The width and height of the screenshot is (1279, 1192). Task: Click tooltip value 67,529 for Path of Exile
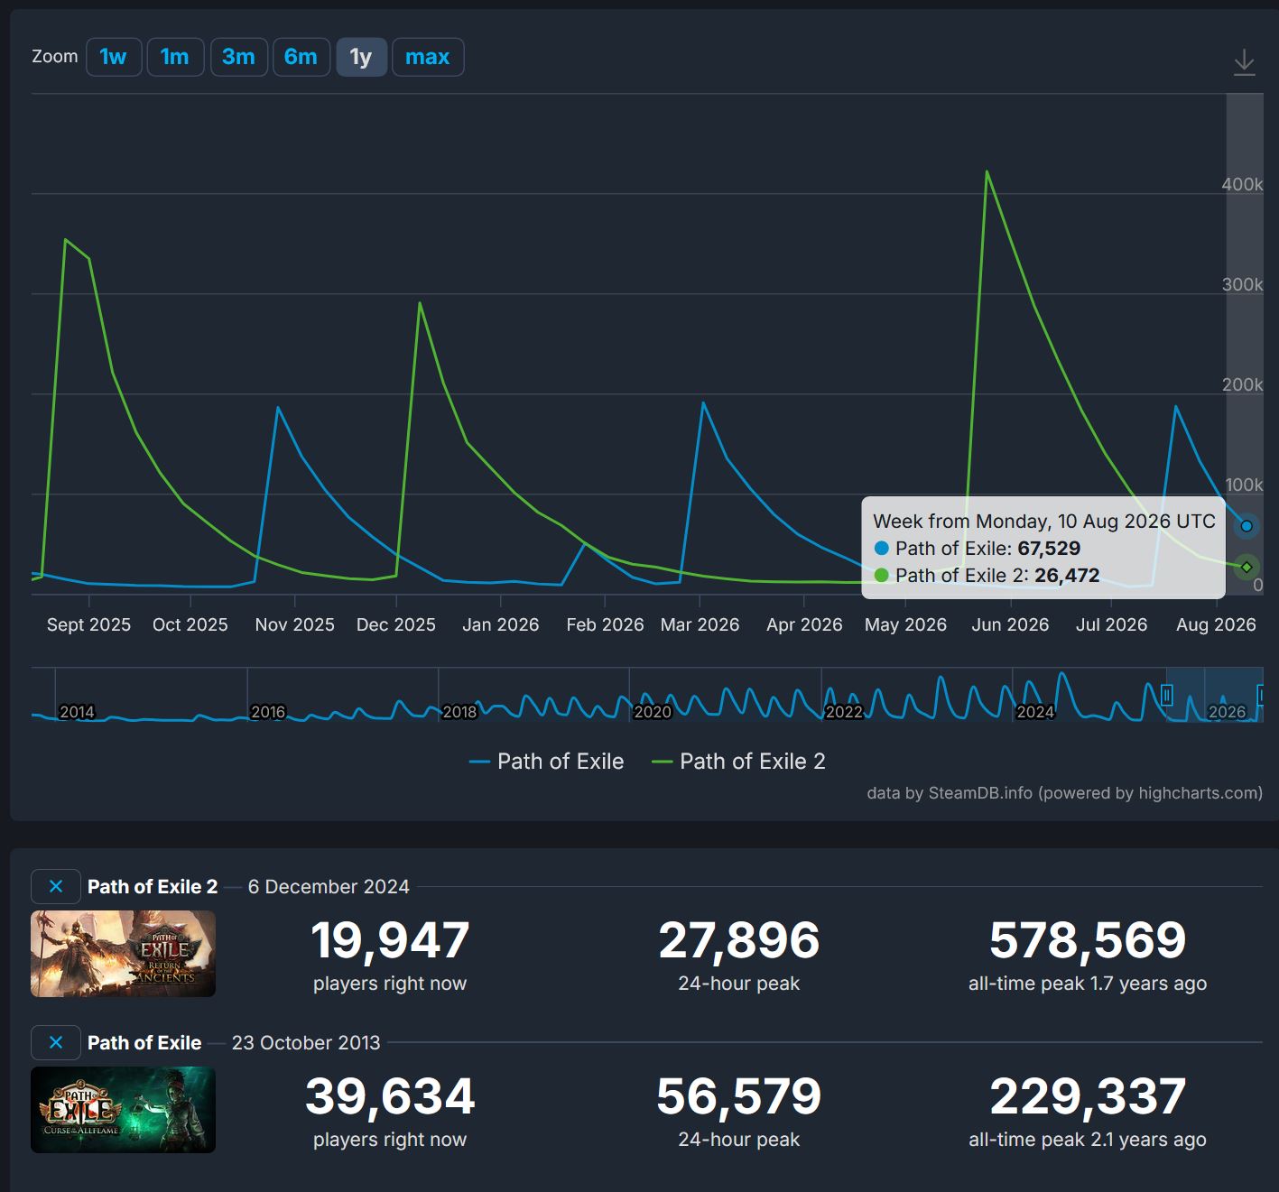click(x=1049, y=549)
